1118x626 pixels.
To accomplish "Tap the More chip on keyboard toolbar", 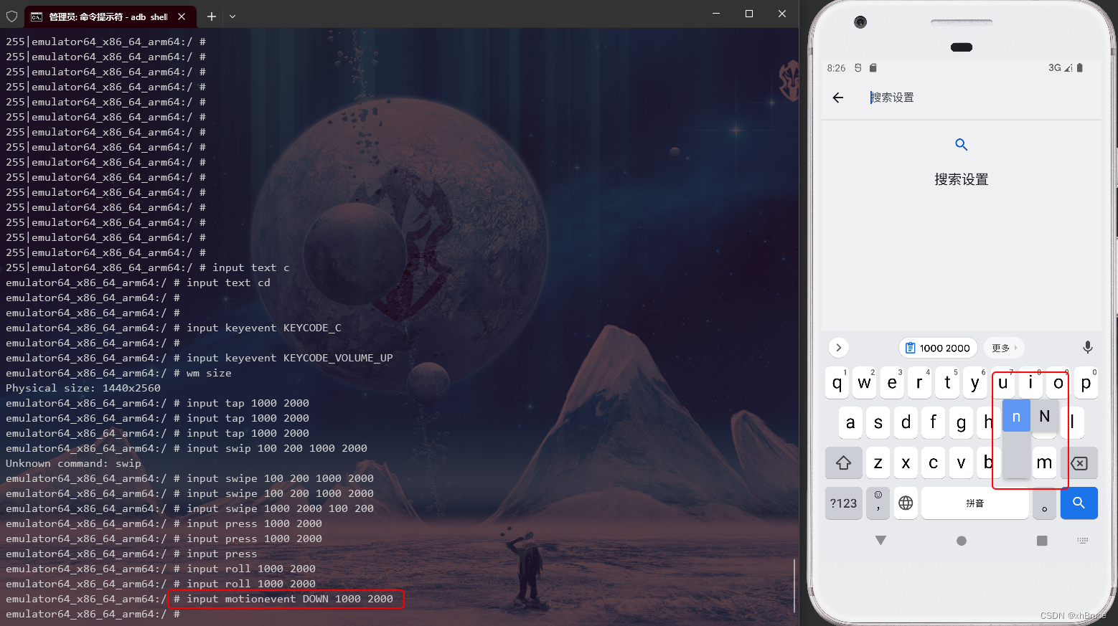I will pyautogui.click(x=1004, y=348).
